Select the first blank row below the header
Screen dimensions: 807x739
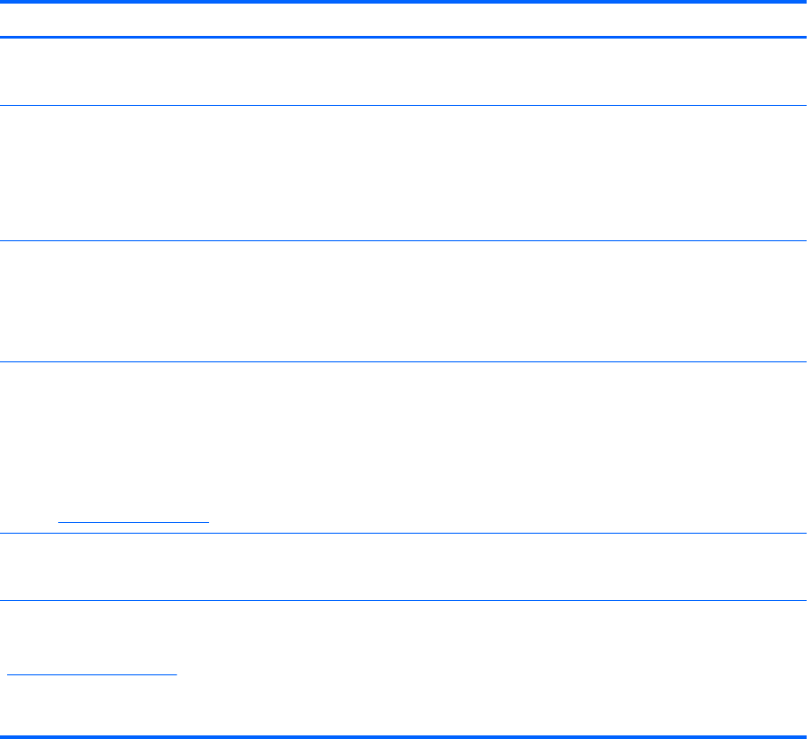click(403, 72)
